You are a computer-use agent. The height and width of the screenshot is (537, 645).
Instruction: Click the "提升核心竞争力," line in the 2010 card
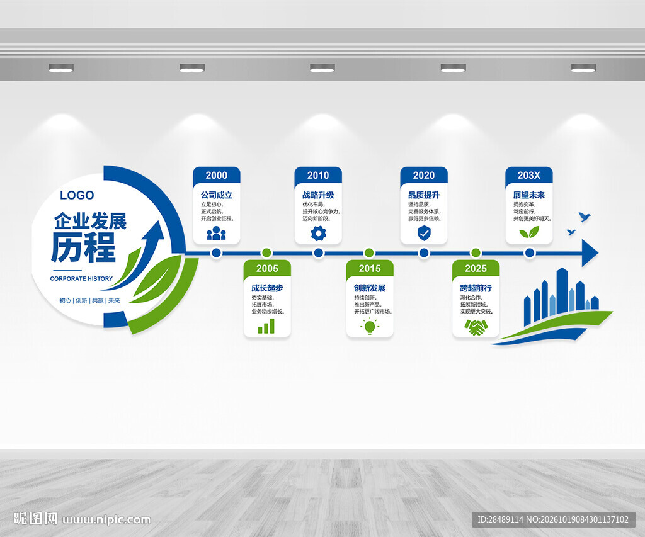tap(321, 212)
